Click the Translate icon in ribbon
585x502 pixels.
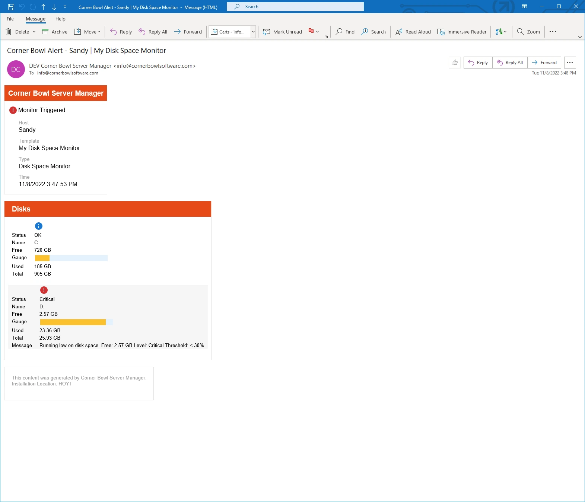click(x=499, y=32)
